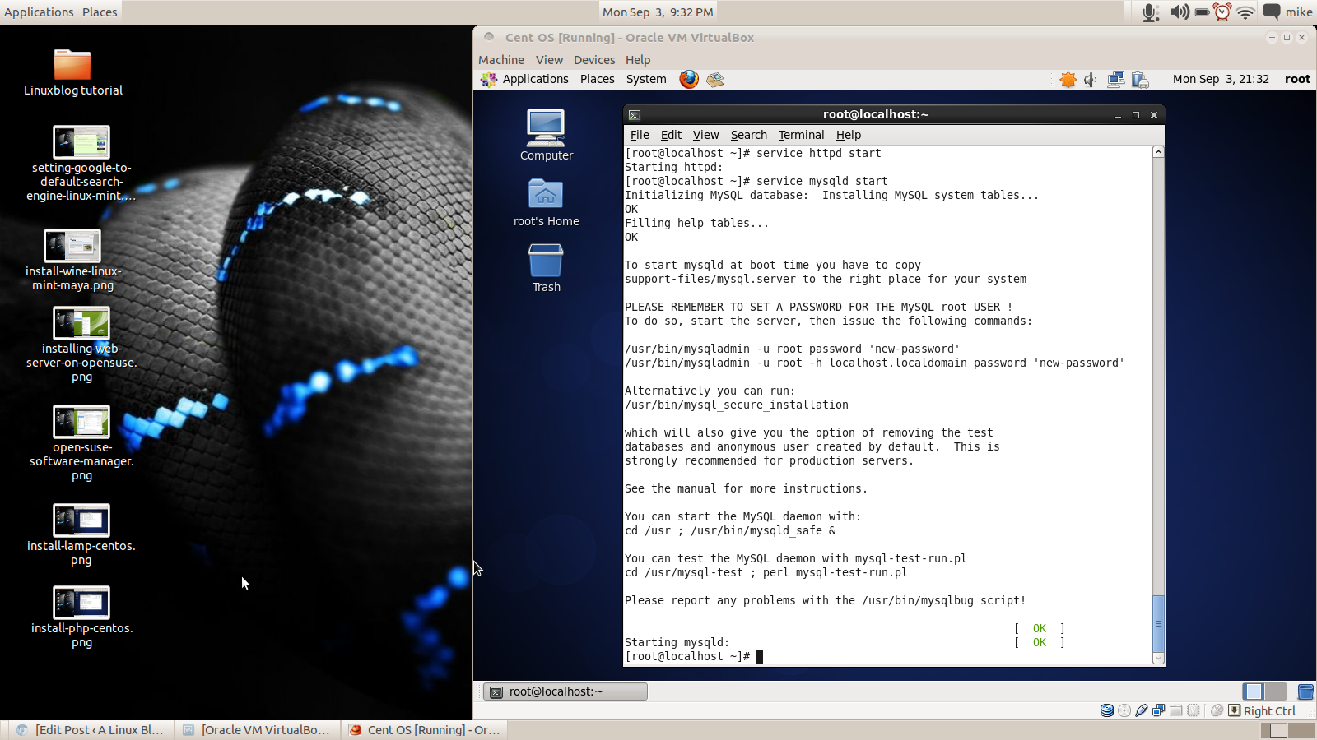Click the mike user menu in host panel

(1299, 12)
